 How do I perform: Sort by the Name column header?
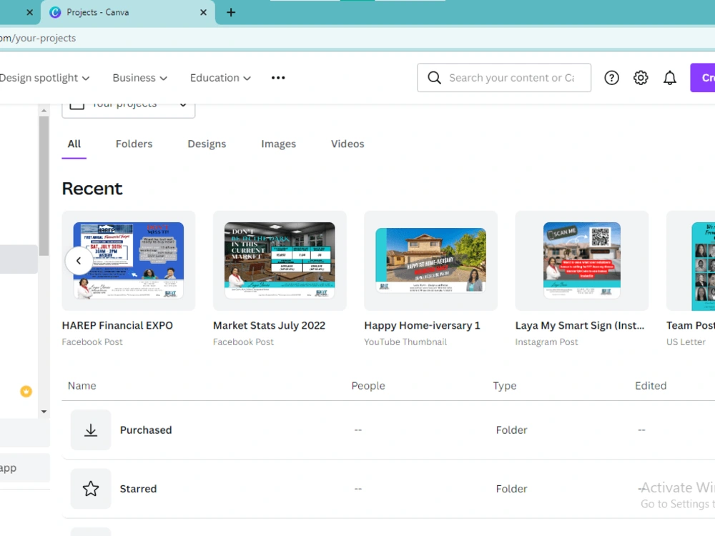(82, 386)
